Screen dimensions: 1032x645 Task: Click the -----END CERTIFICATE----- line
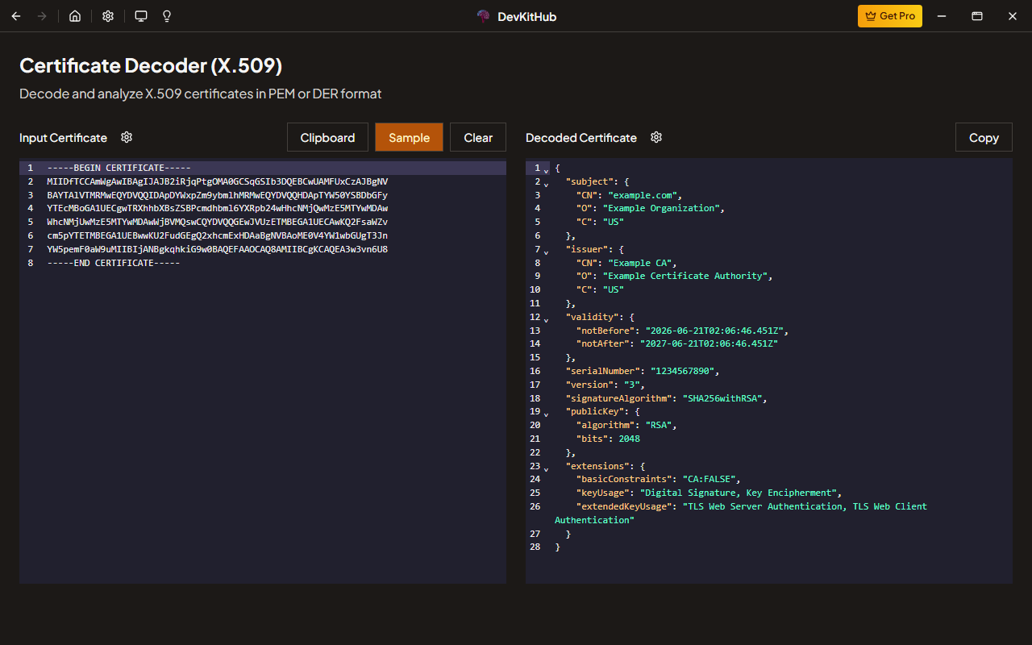(113, 263)
